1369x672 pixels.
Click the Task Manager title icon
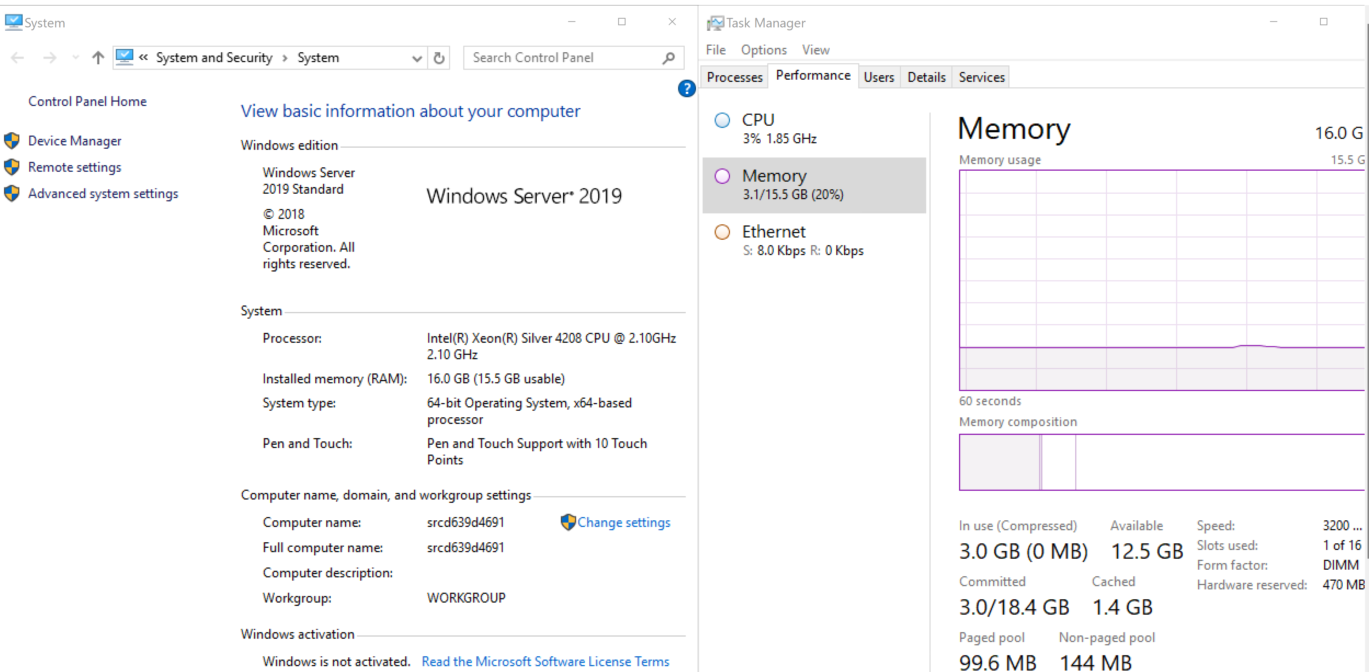[x=715, y=23]
